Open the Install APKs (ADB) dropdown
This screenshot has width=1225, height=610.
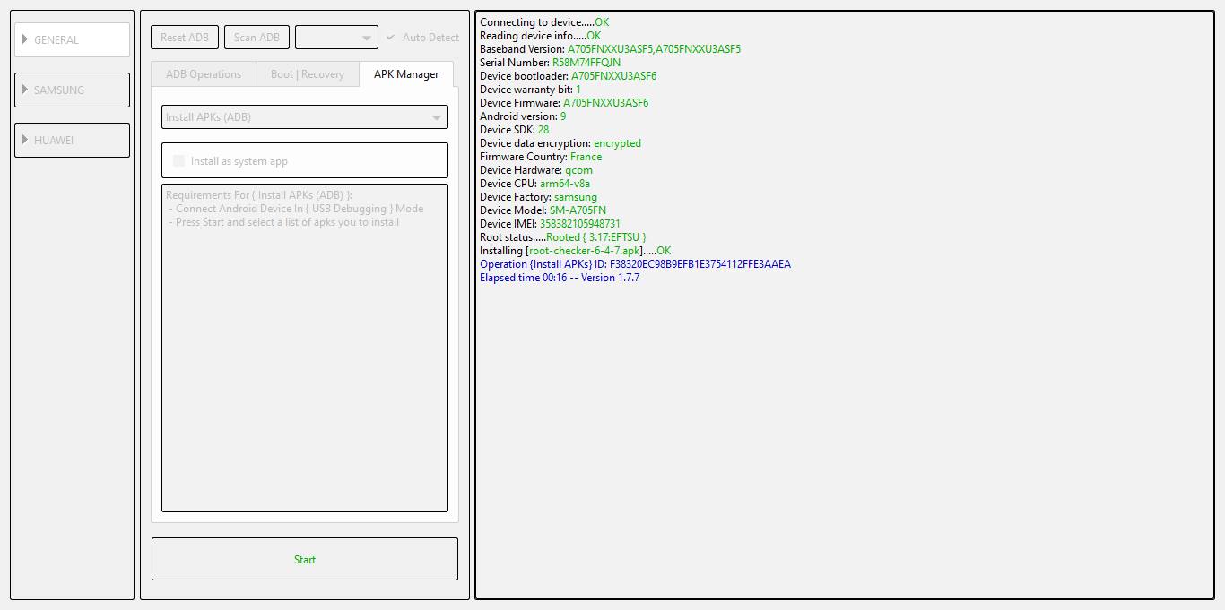click(x=305, y=117)
